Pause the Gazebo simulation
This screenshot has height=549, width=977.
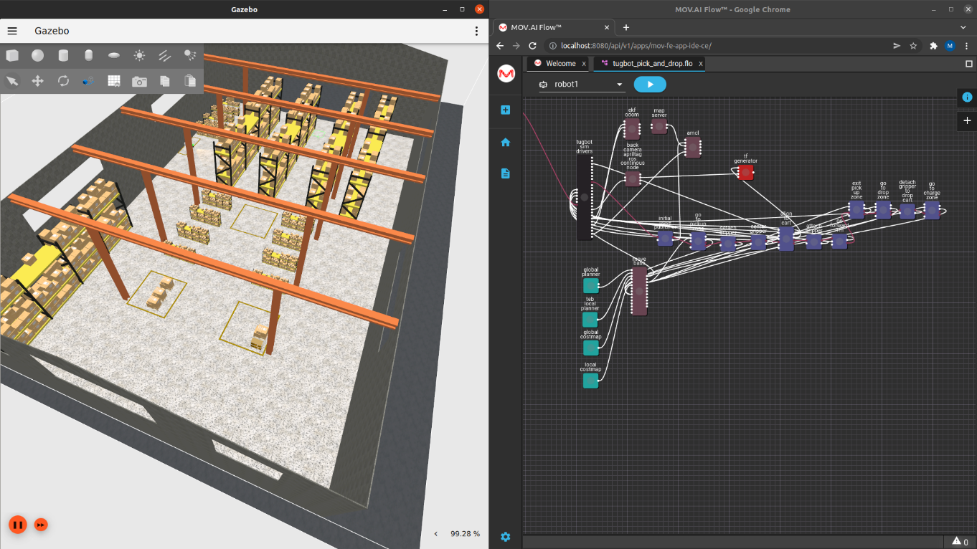[x=18, y=525]
